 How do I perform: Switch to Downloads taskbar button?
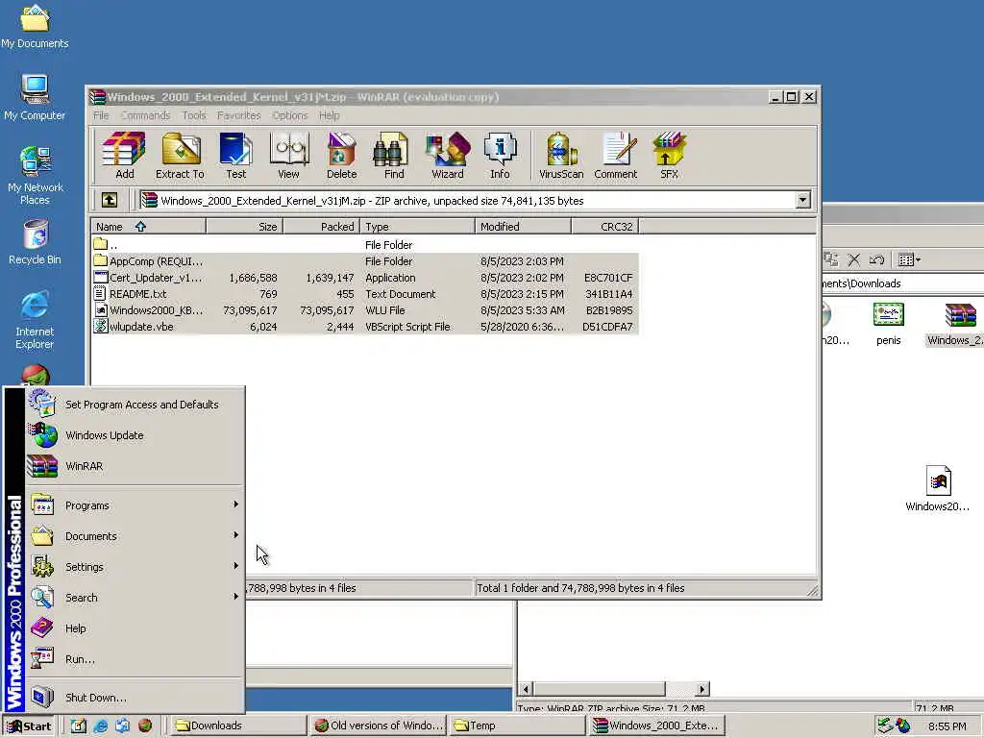(238, 726)
